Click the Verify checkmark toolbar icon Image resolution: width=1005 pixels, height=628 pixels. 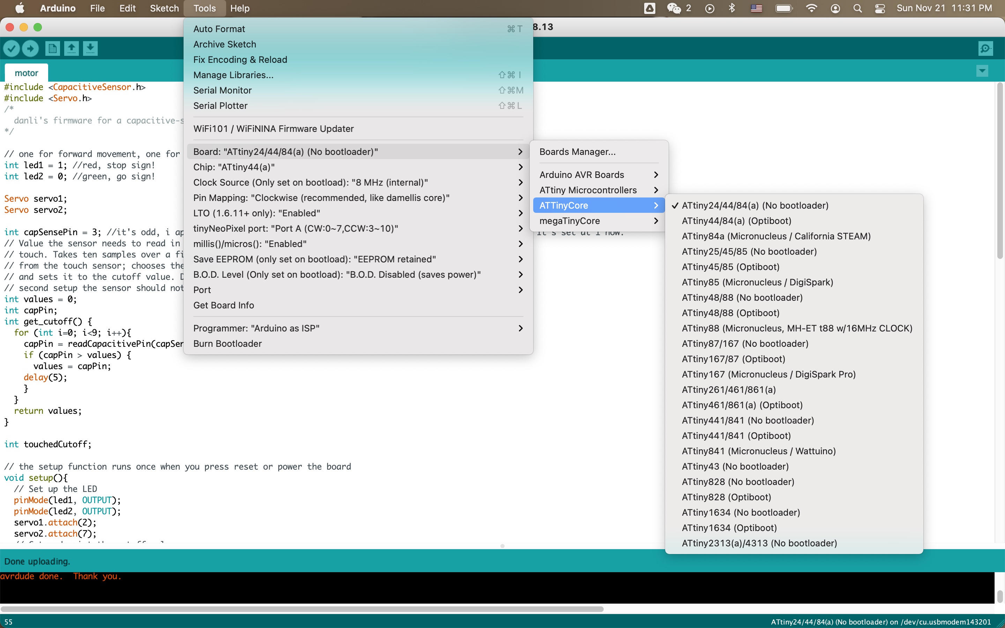tap(12, 48)
